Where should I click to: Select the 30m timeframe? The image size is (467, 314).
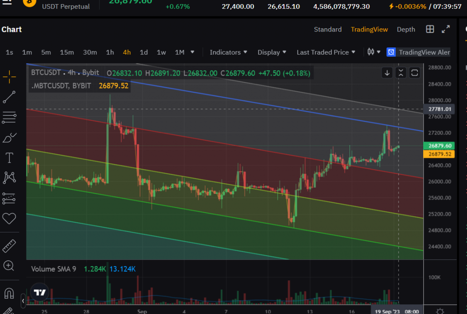(x=90, y=52)
